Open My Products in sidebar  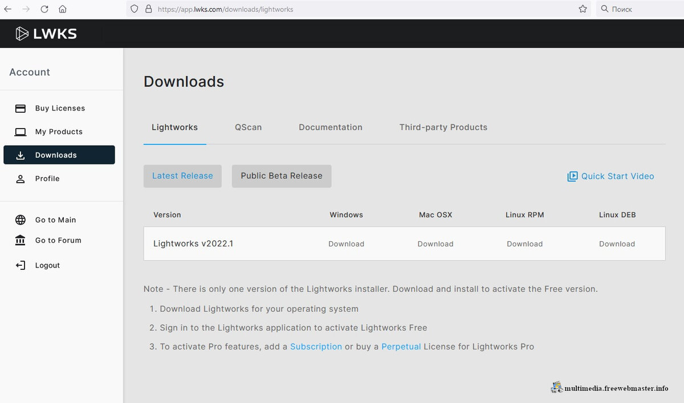(x=59, y=131)
